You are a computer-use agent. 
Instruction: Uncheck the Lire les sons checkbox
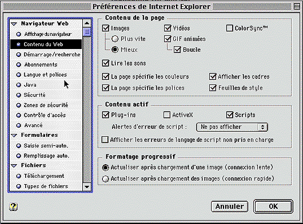pyautogui.click(x=106, y=63)
